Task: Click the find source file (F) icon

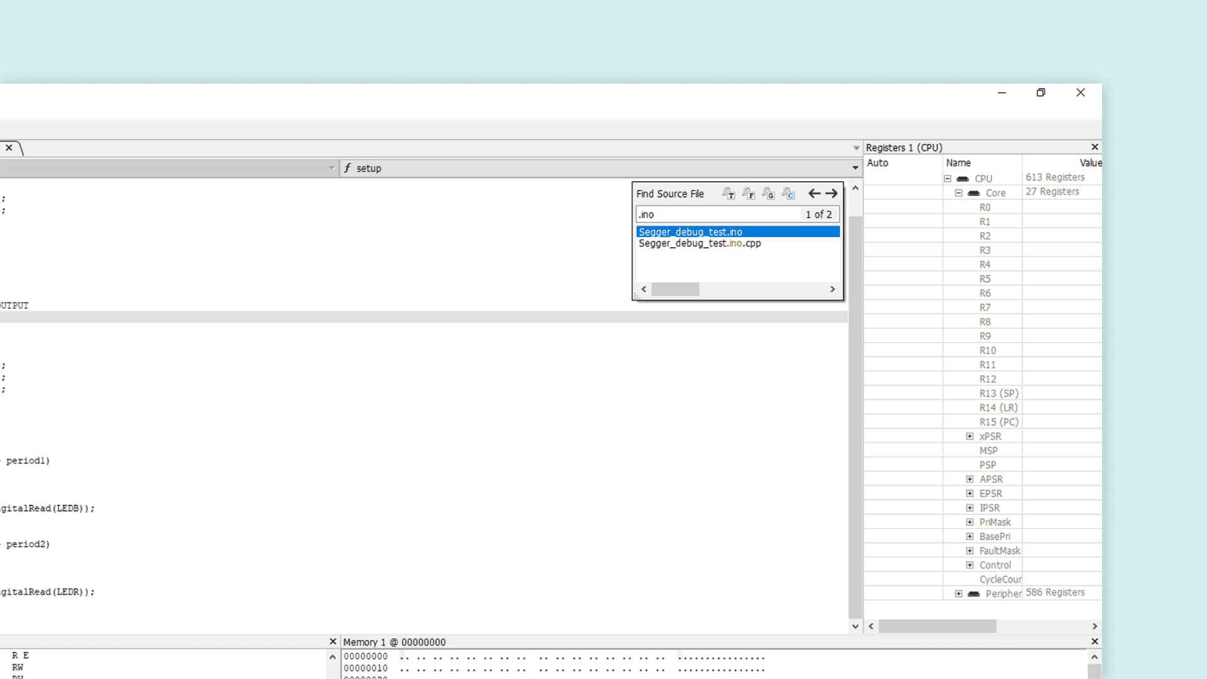Action: (x=749, y=194)
